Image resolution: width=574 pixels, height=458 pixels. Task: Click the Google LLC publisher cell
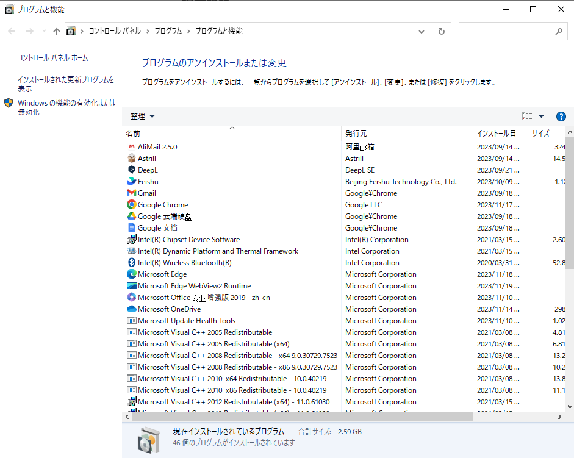point(364,205)
